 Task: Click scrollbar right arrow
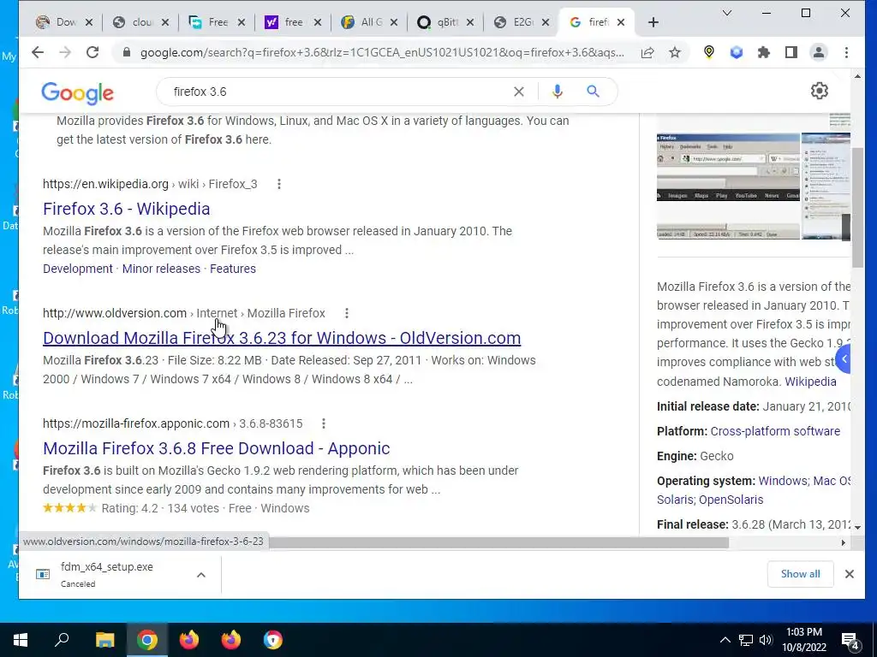[x=844, y=542]
